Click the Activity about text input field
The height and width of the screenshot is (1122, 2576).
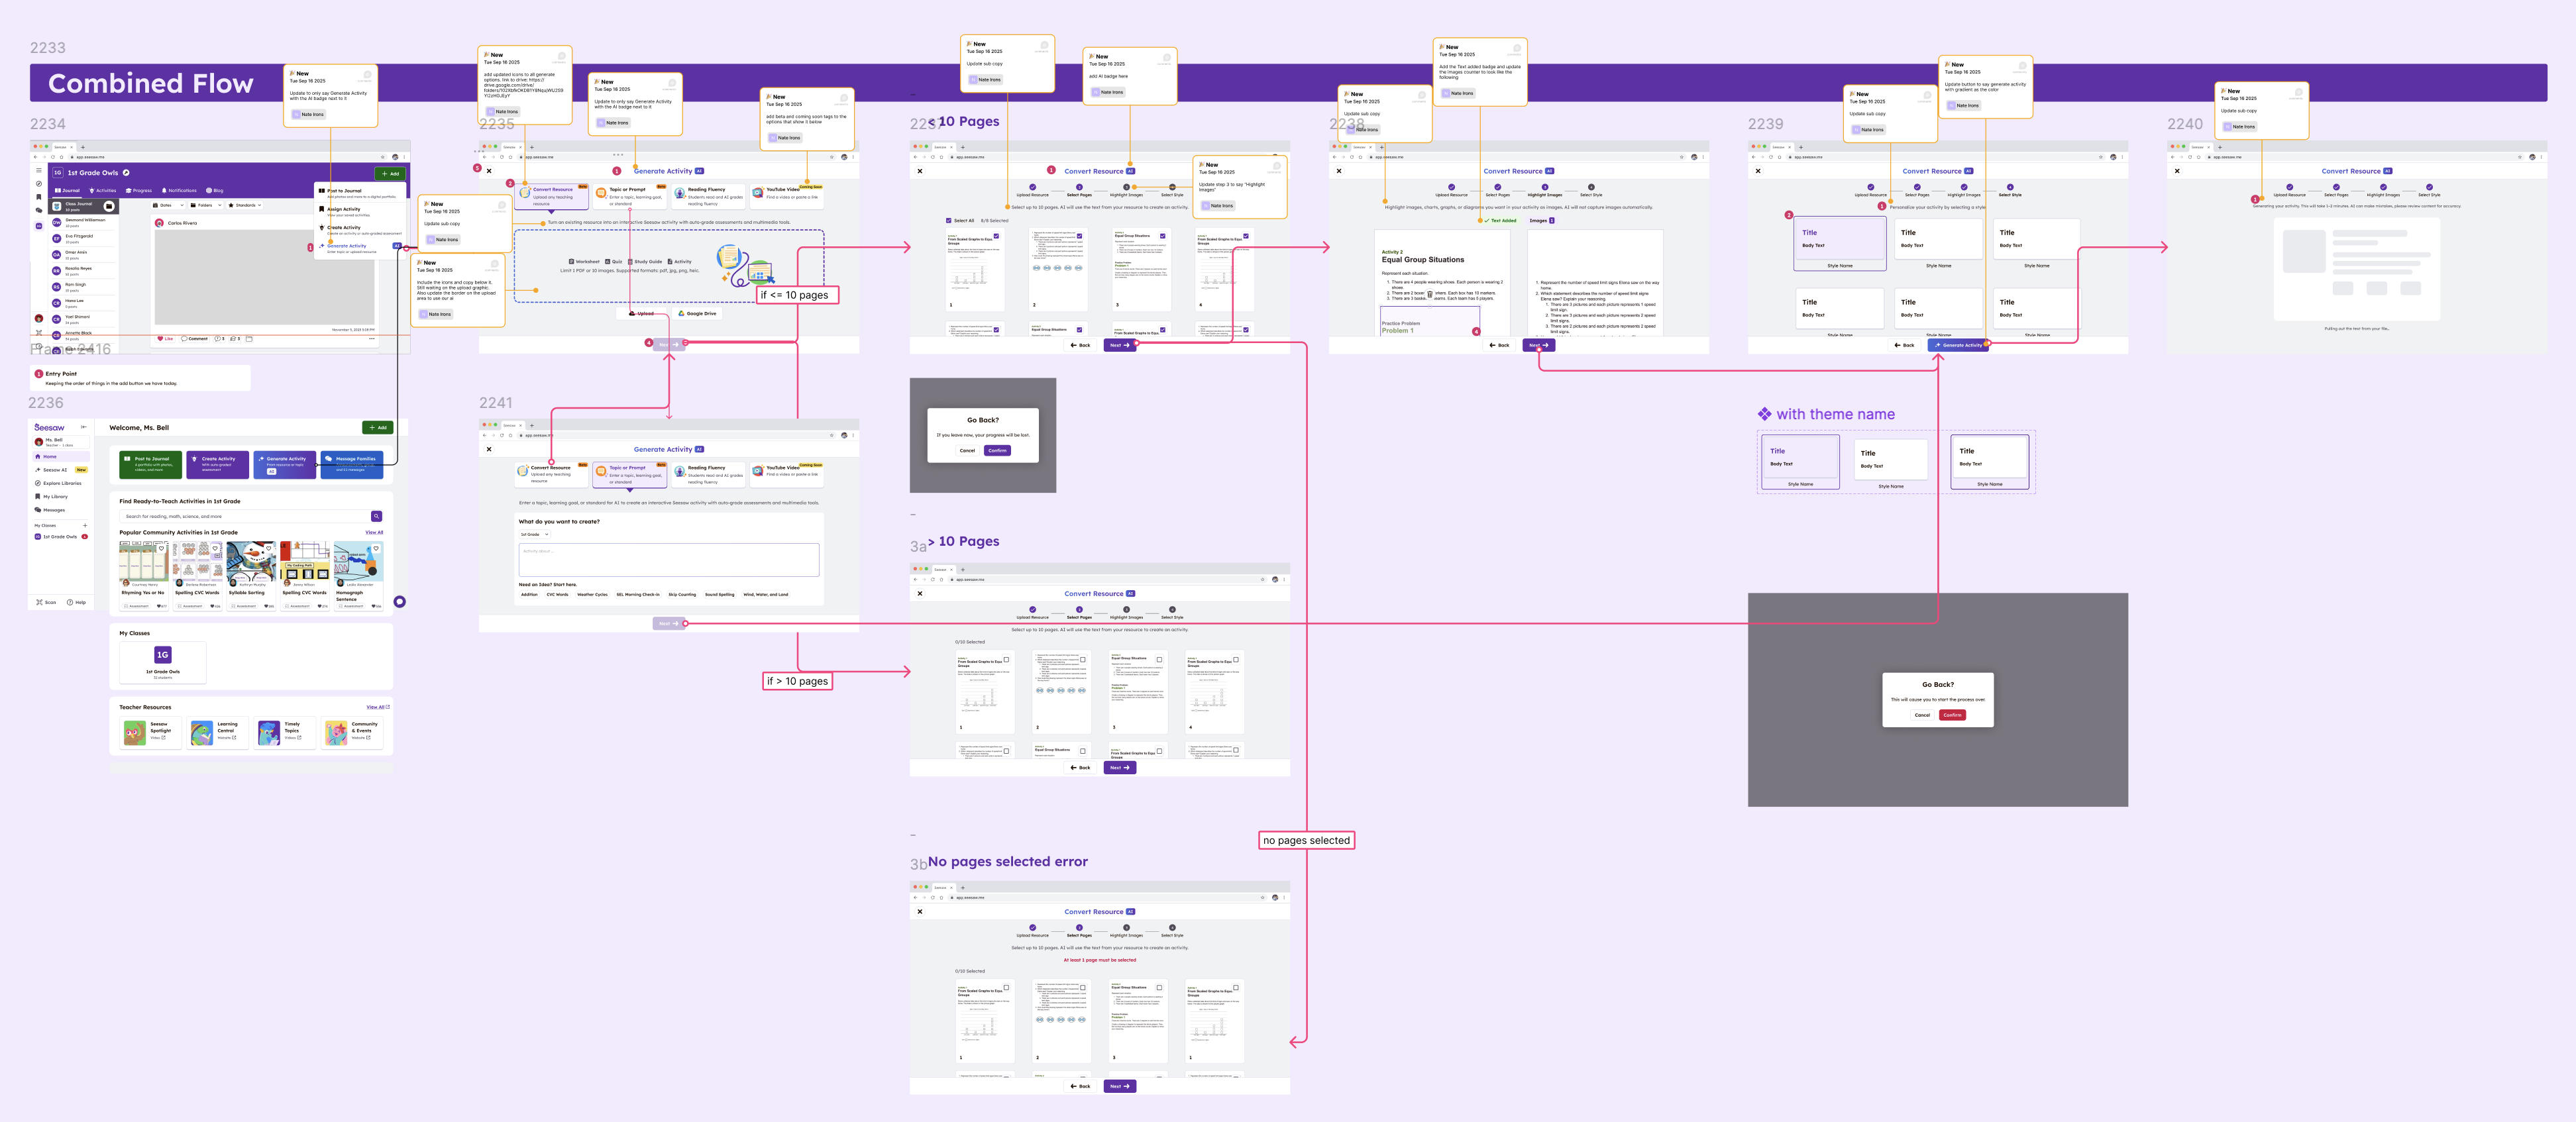(668, 559)
